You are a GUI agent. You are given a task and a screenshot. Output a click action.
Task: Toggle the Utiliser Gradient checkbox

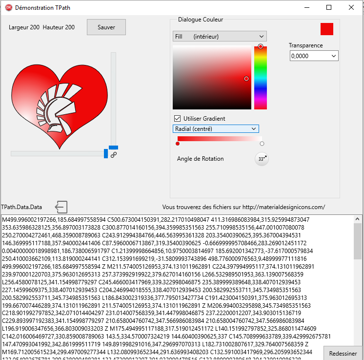coord(178,118)
